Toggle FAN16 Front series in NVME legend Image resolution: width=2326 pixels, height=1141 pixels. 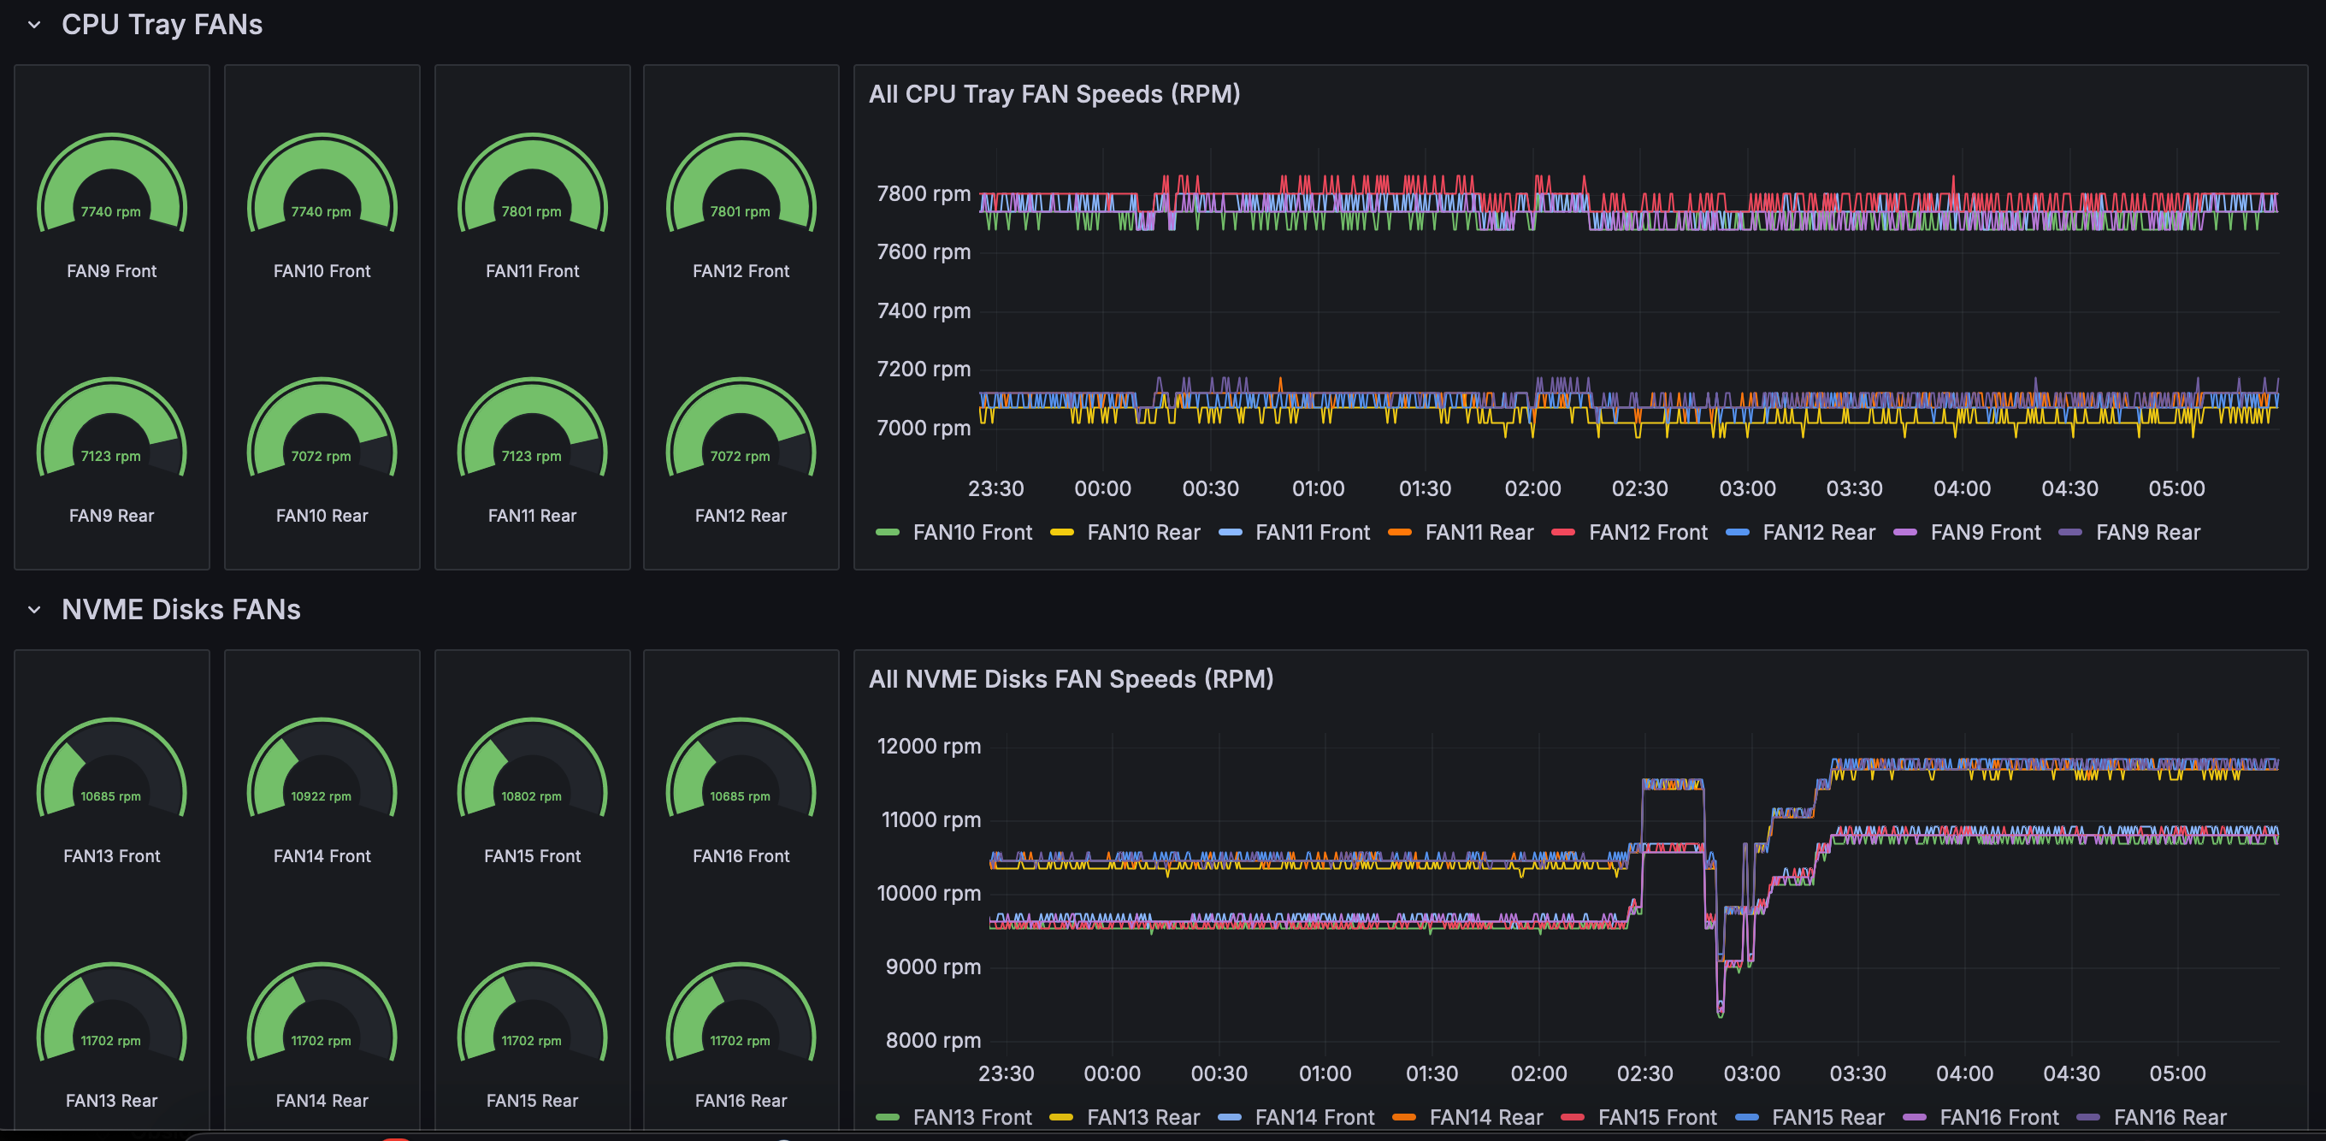[1999, 1118]
